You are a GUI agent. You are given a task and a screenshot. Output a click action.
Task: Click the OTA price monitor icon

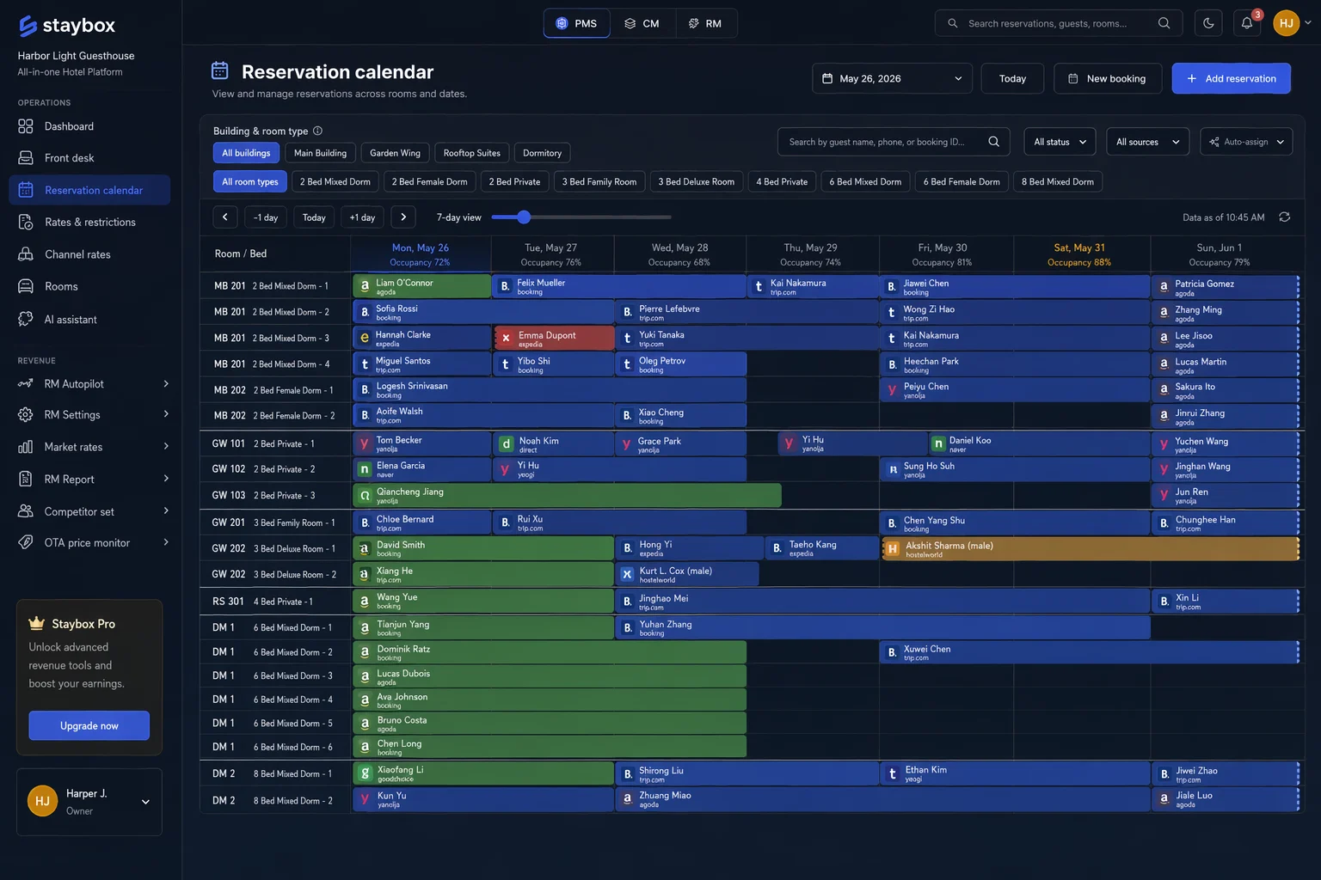(26, 542)
